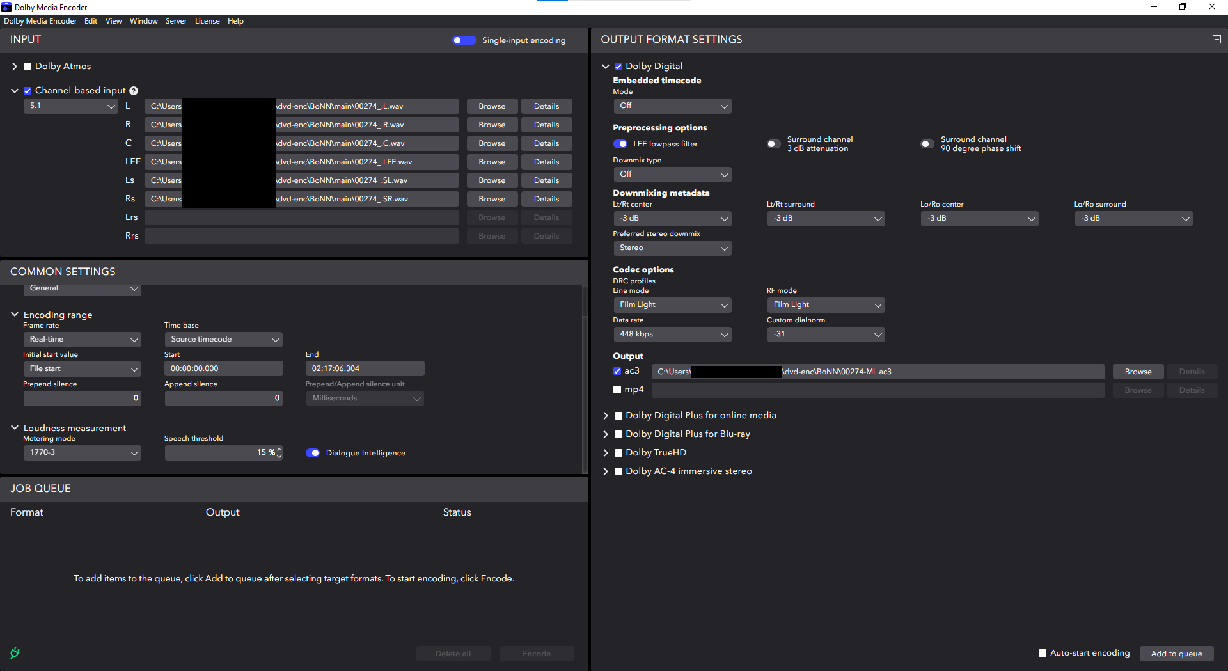Browse for the Rs channel file
Screen dimensions: 1228x671
click(492, 199)
